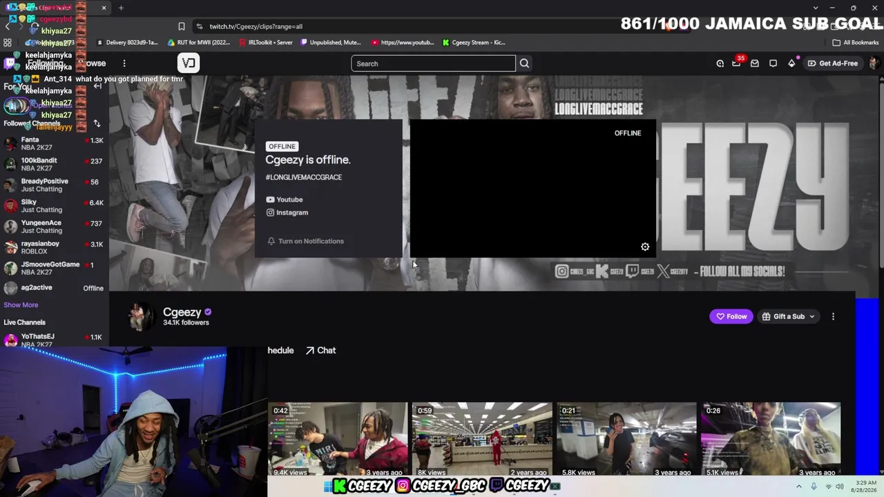Expand the browser tab search chevron

click(816, 8)
